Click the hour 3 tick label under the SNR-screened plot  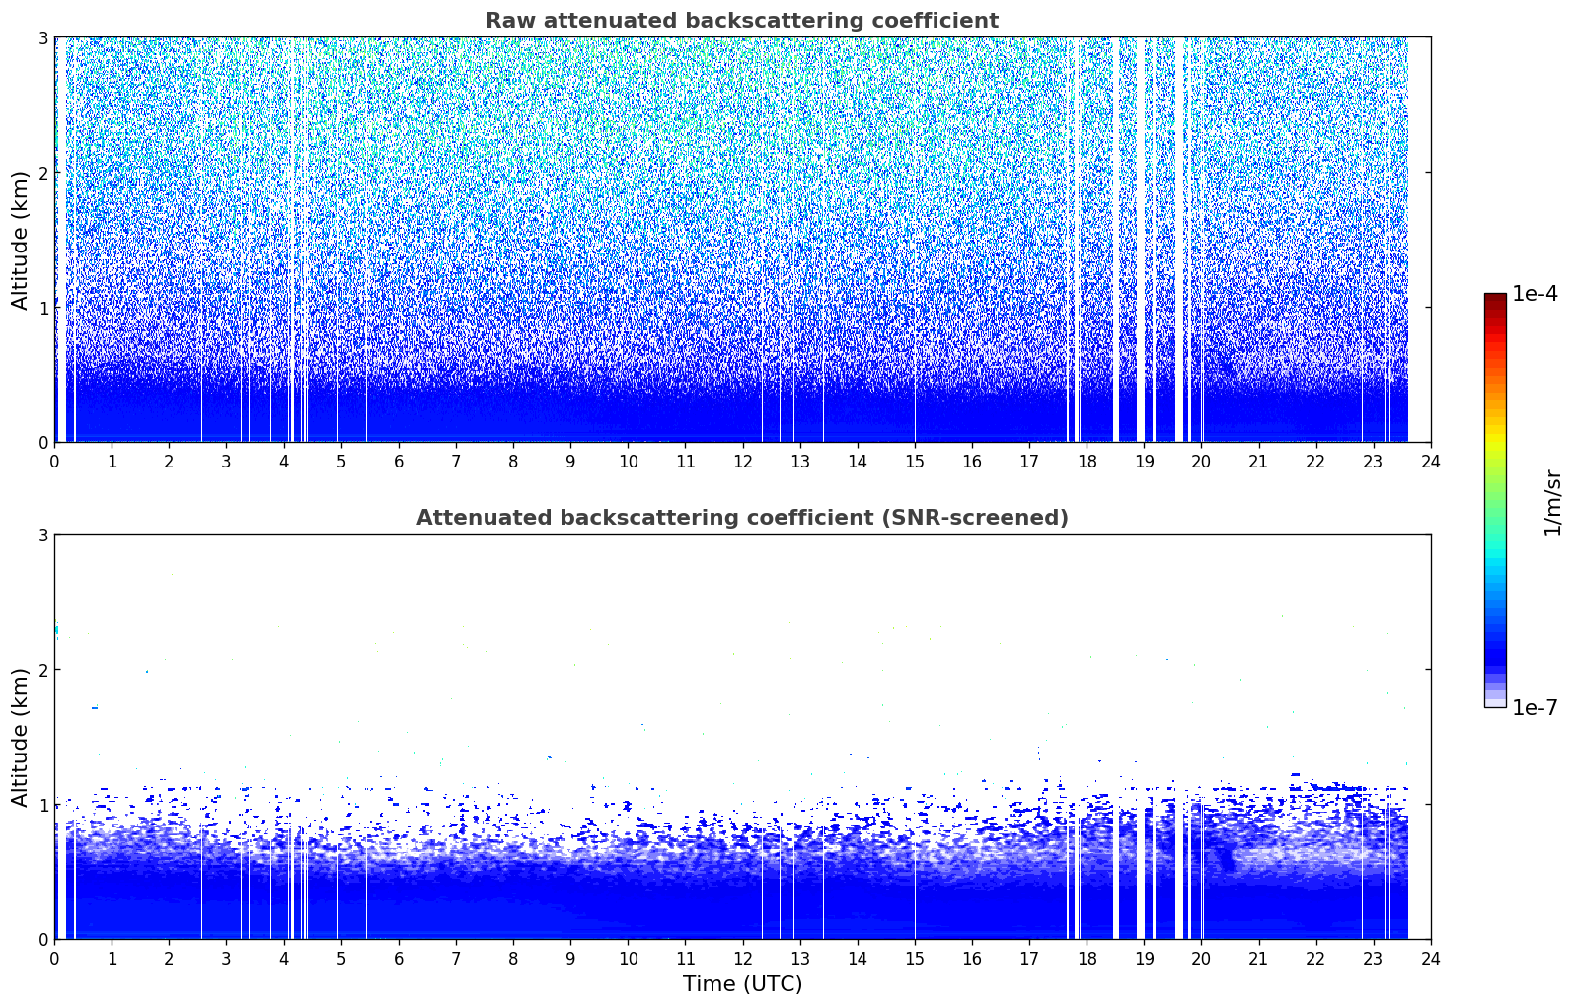pyautogui.click(x=226, y=959)
